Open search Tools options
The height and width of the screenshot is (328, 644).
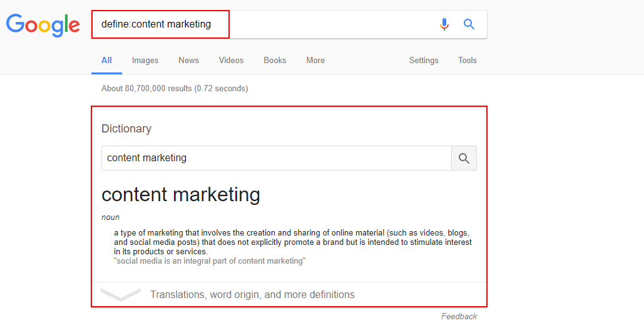tap(468, 60)
